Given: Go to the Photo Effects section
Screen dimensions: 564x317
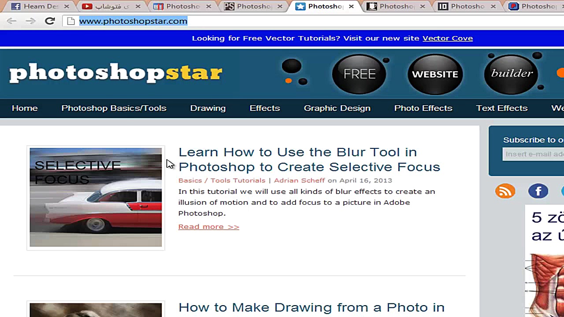Looking at the screenshot, I should [x=423, y=108].
